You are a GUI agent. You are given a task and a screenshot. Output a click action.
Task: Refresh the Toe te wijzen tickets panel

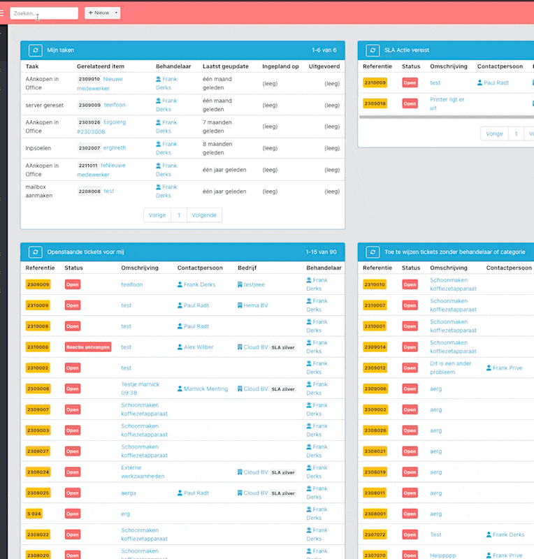tap(373, 252)
